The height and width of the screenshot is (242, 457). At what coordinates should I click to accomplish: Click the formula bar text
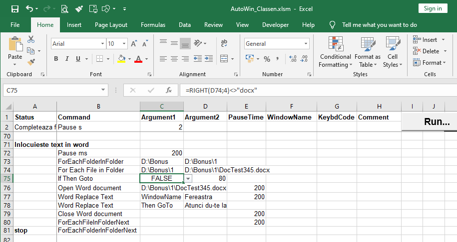tap(221, 90)
